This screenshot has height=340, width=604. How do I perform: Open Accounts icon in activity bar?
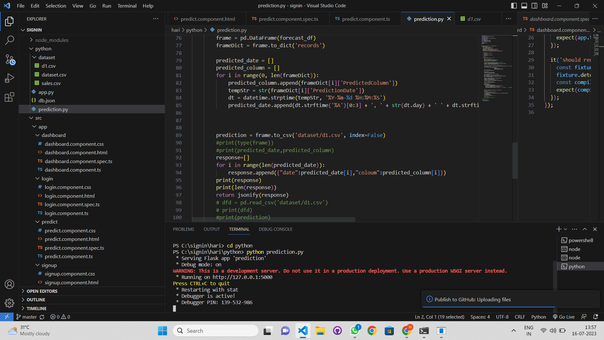[9, 284]
